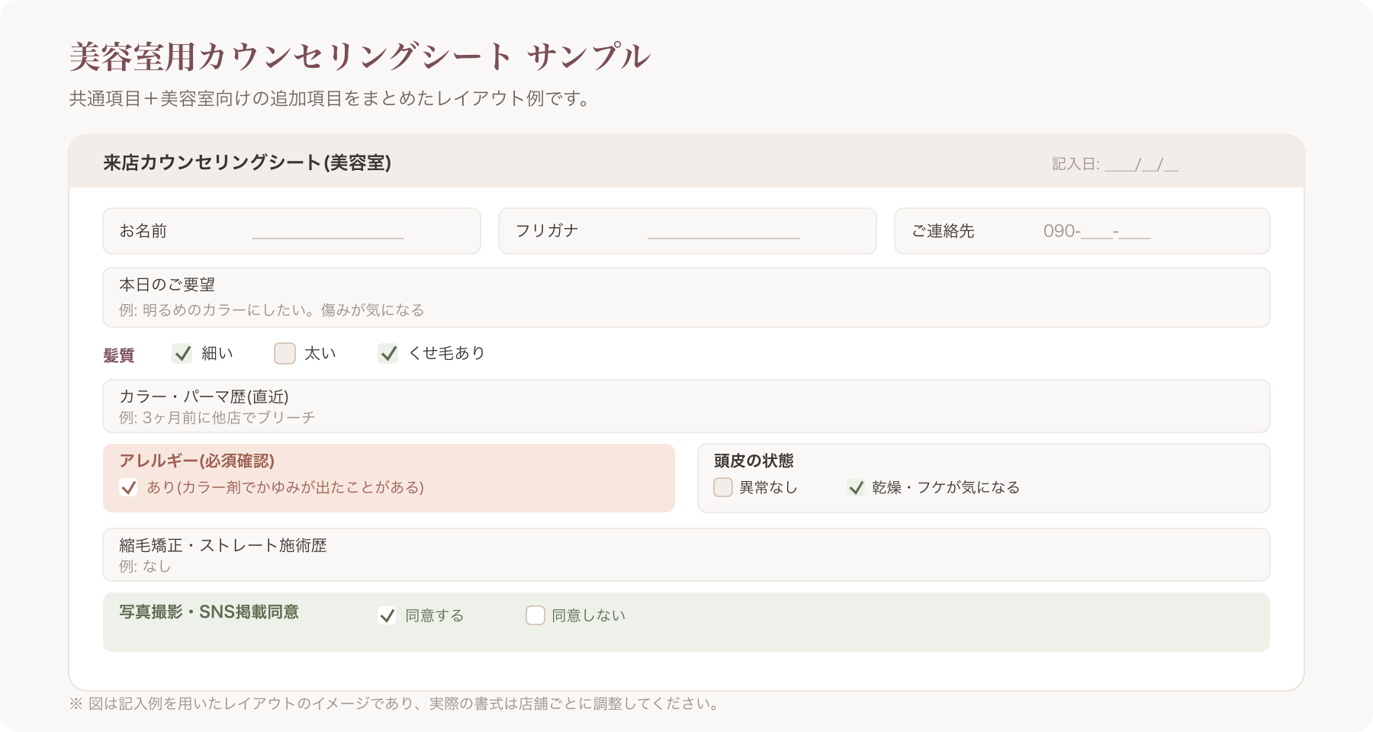
Task: Click placeholder 例: なし
Action: coord(145,567)
